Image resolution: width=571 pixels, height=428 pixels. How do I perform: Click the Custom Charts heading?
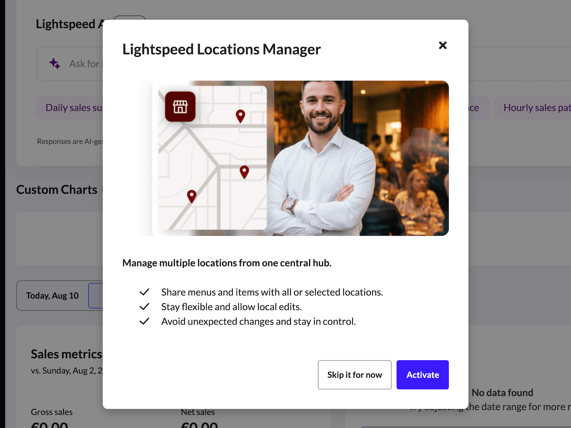[57, 189]
